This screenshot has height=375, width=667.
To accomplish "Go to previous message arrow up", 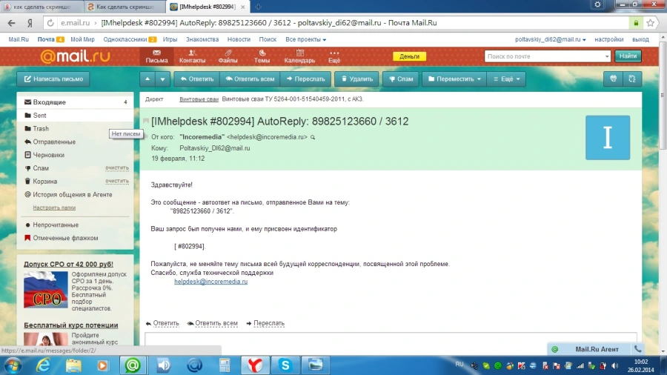I will point(147,79).
